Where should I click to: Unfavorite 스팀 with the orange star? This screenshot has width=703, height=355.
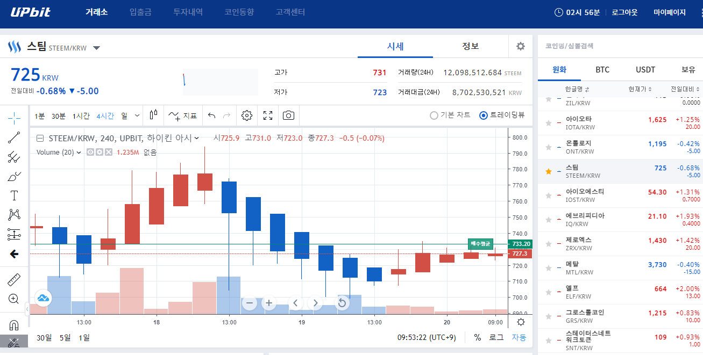tap(549, 171)
